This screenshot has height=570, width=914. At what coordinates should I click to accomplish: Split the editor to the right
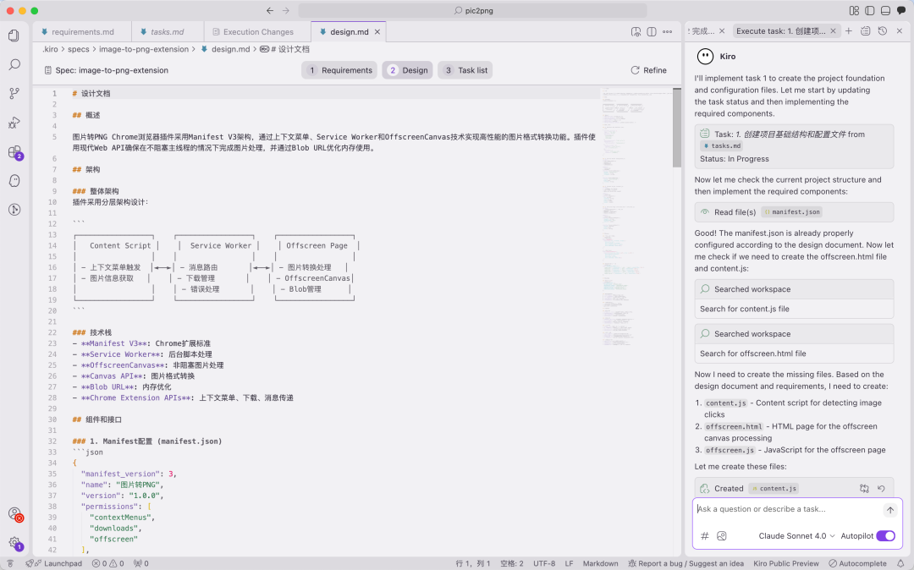(652, 32)
